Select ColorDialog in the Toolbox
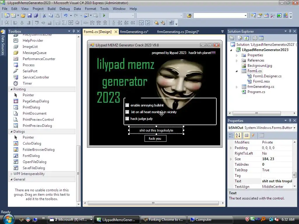The width and height of the screenshot is (299, 224). [32, 143]
